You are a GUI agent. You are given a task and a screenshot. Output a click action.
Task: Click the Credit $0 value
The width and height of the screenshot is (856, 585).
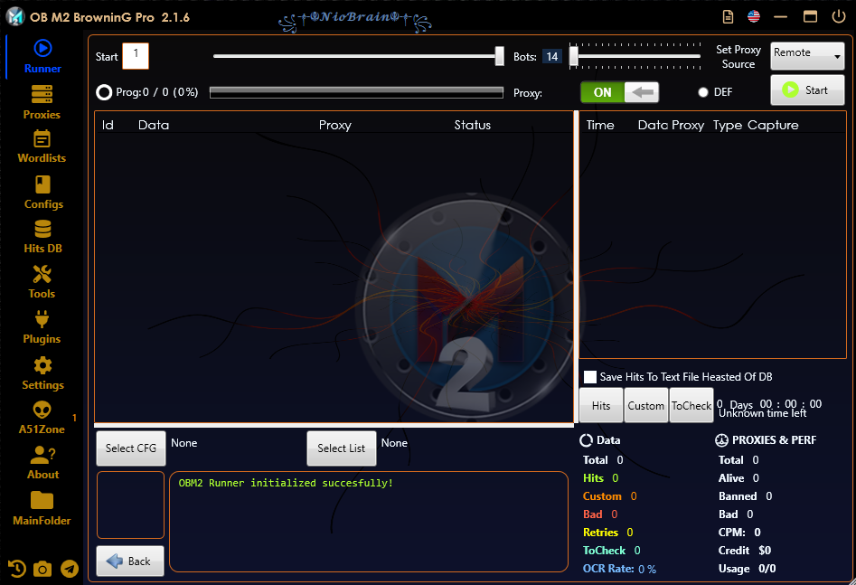(765, 551)
